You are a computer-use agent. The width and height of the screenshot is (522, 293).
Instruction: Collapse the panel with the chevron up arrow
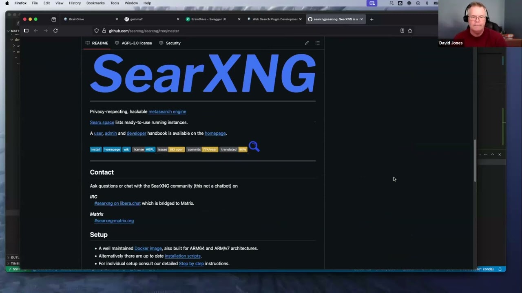[493, 154]
